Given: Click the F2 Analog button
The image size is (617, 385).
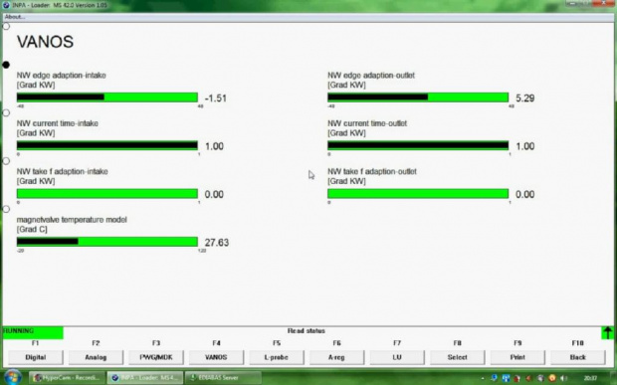Looking at the screenshot, I should [96, 357].
